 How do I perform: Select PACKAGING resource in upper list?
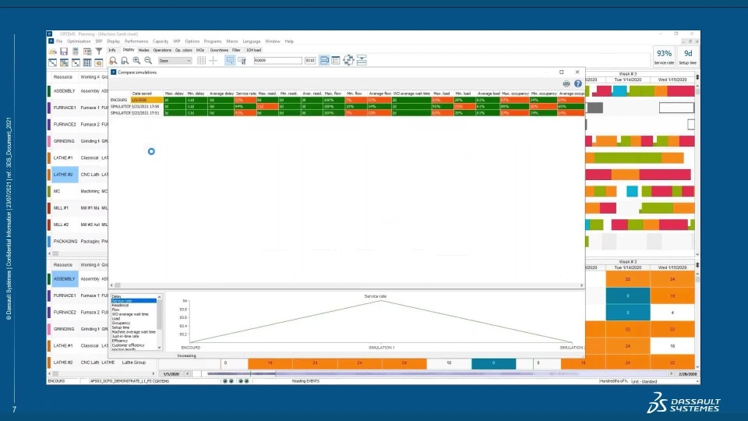pyautogui.click(x=65, y=242)
